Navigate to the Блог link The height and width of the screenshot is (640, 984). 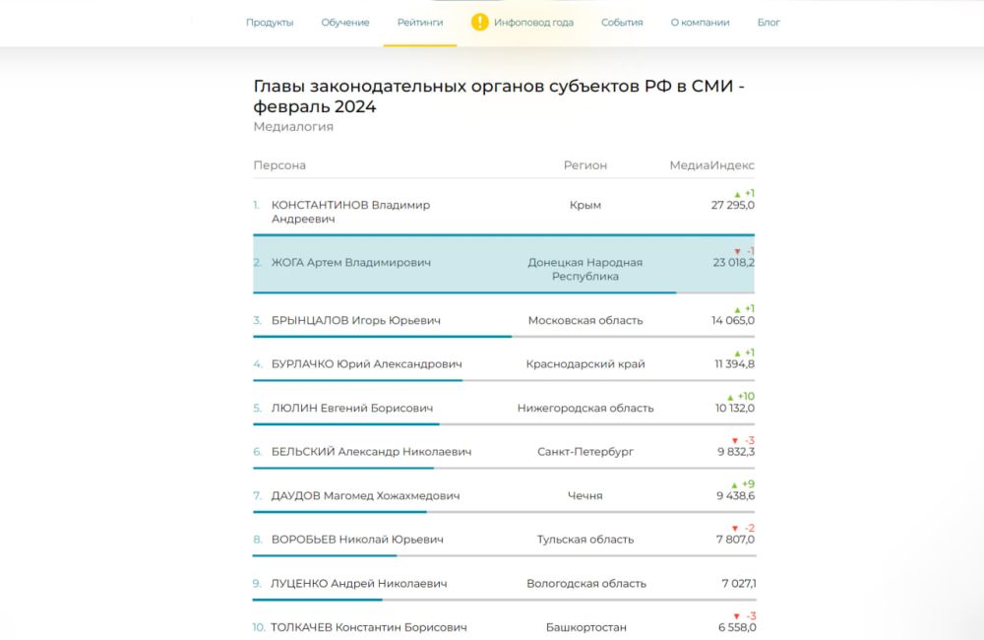pyautogui.click(x=769, y=23)
